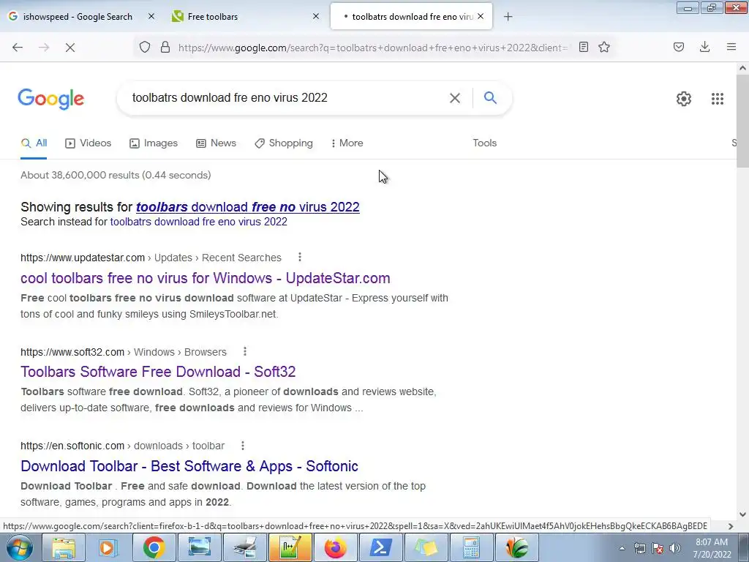Open a new browser tab

pos(508,17)
